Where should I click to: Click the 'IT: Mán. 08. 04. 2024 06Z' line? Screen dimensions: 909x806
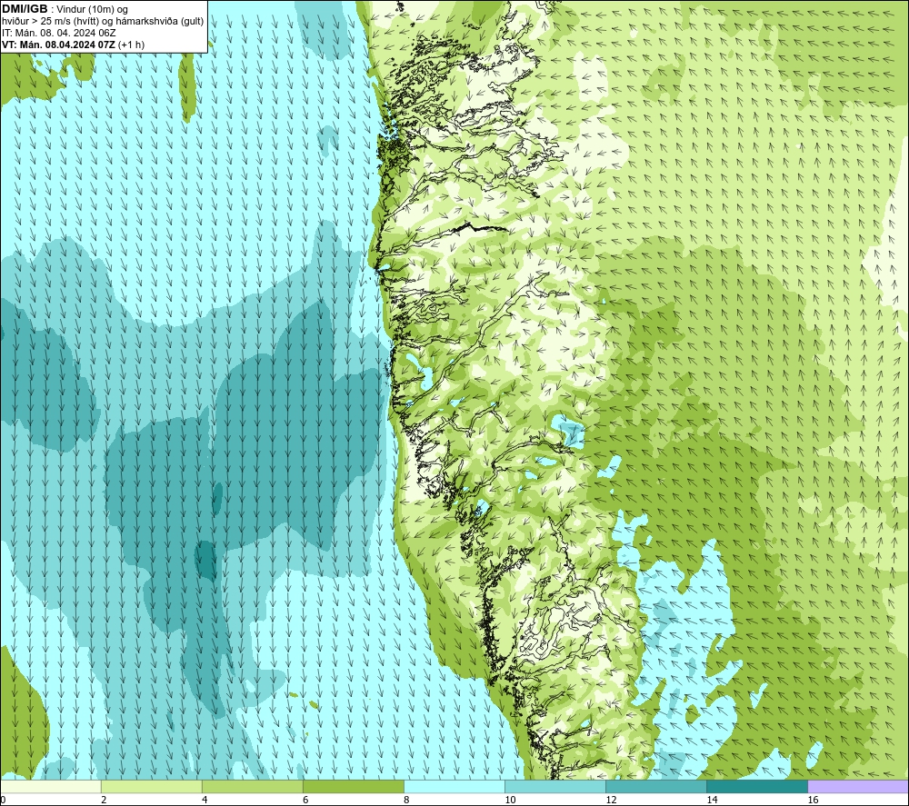click(58, 33)
